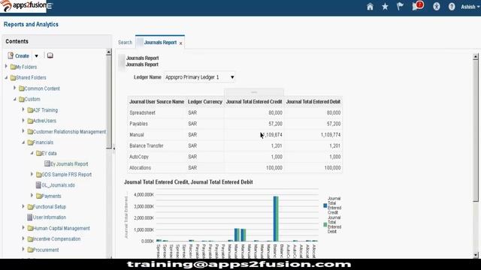
Task: Select ActiveUsers folder
Action: pyautogui.click(x=44, y=121)
